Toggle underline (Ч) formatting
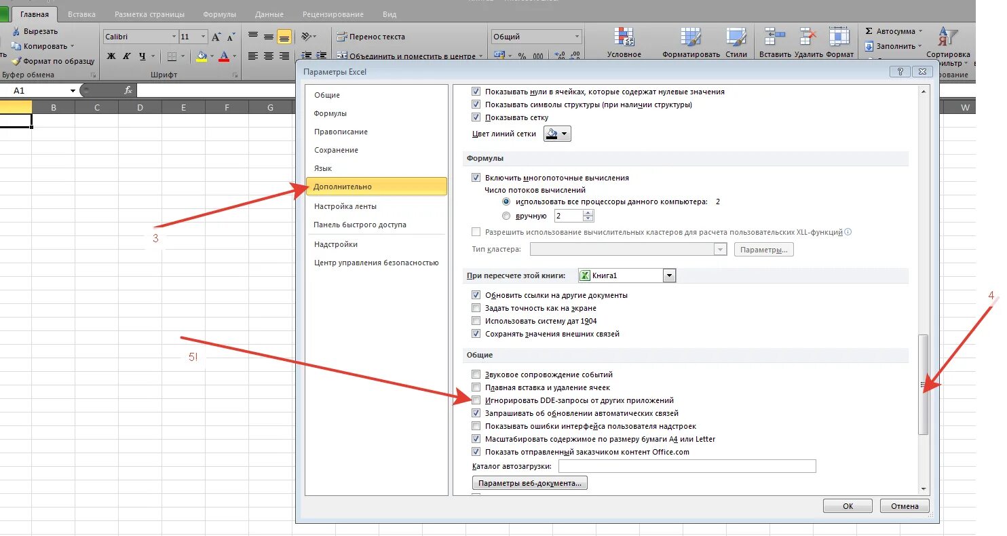 point(142,56)
